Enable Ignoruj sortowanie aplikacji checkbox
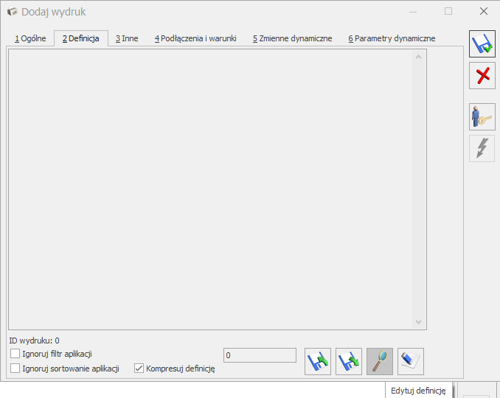 [x=15, y=369]
